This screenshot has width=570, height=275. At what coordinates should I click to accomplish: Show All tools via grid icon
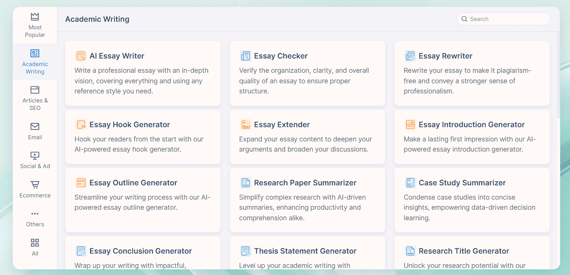[35, 243]
